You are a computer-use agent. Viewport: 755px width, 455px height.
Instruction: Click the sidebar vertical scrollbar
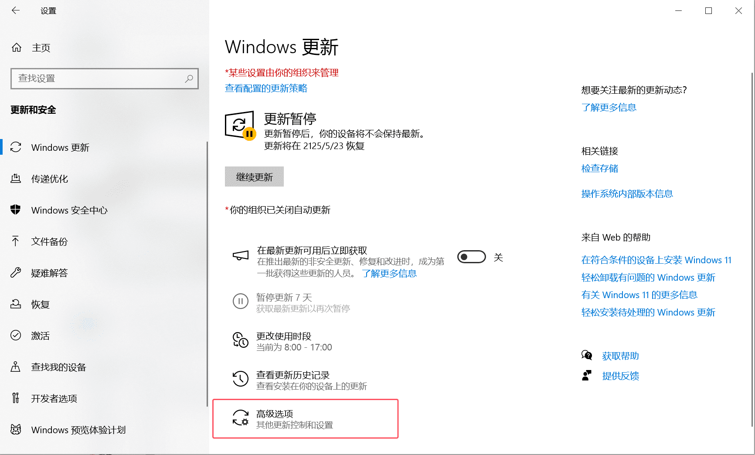pos(207,274)
